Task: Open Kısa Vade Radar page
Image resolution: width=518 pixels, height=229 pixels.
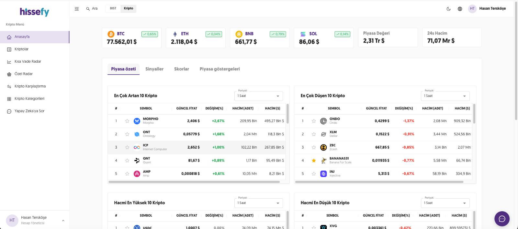Action: (35, 62)
